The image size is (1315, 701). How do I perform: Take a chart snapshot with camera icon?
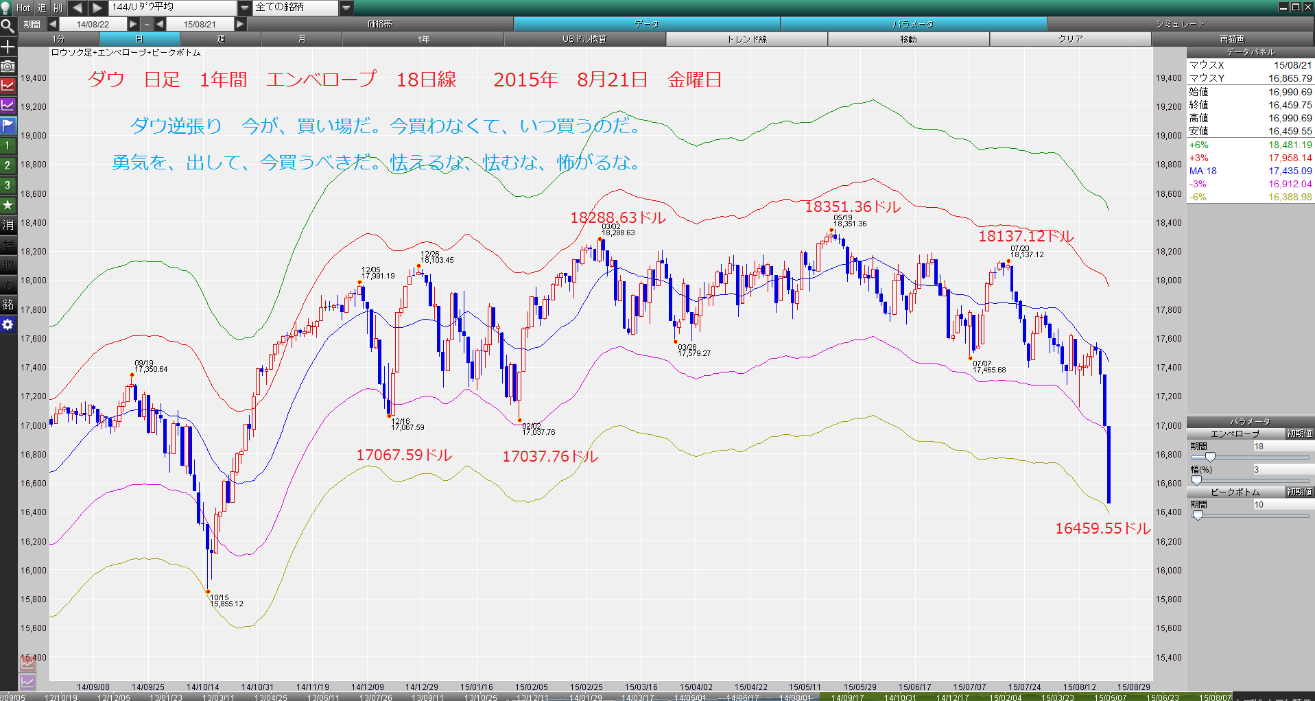tap(8, 66)
